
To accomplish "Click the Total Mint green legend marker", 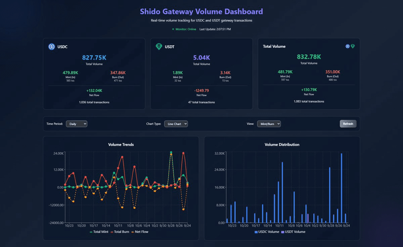I will point(91,232).
